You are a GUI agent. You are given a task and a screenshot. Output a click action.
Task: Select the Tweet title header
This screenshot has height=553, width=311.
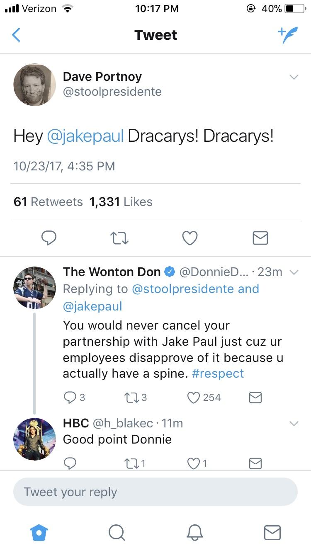[155, 35]
